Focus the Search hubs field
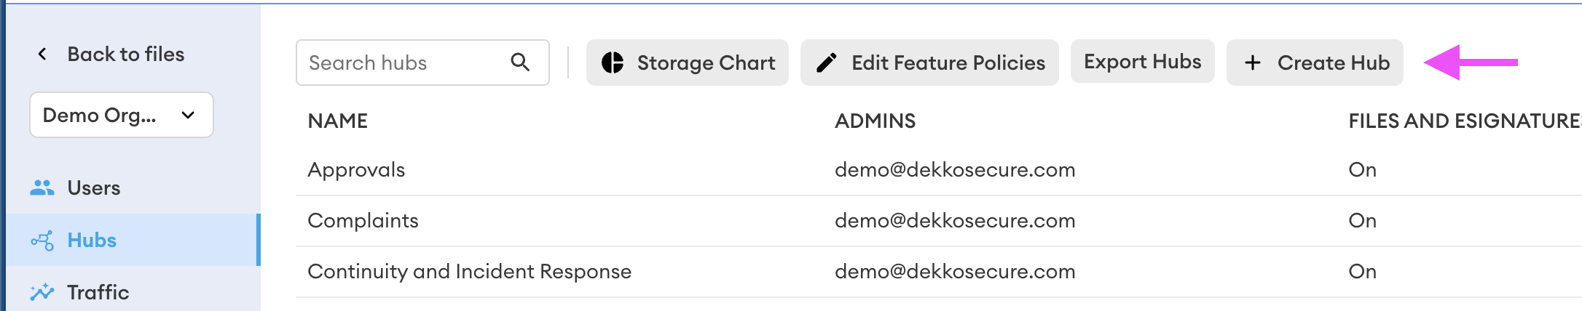1582x311 pixels. (422, 62)
